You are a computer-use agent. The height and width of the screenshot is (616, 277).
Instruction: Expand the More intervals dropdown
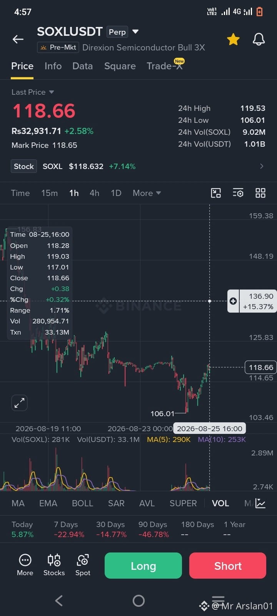point(147,193)
